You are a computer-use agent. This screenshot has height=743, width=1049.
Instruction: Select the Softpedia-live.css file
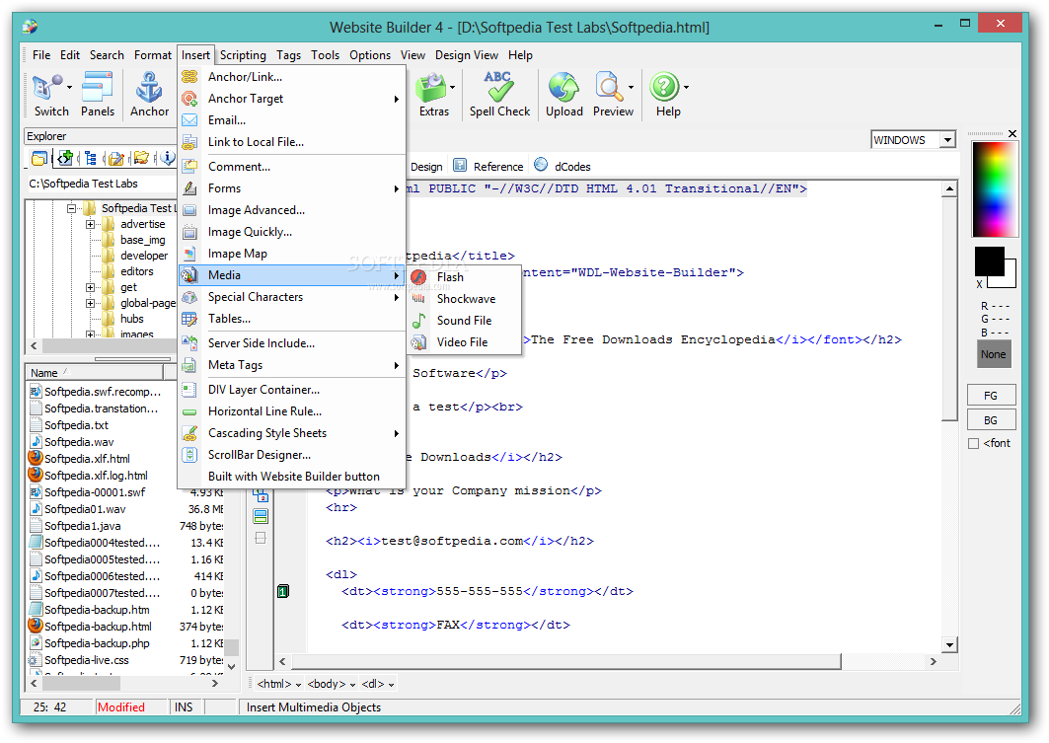point(86,660)
